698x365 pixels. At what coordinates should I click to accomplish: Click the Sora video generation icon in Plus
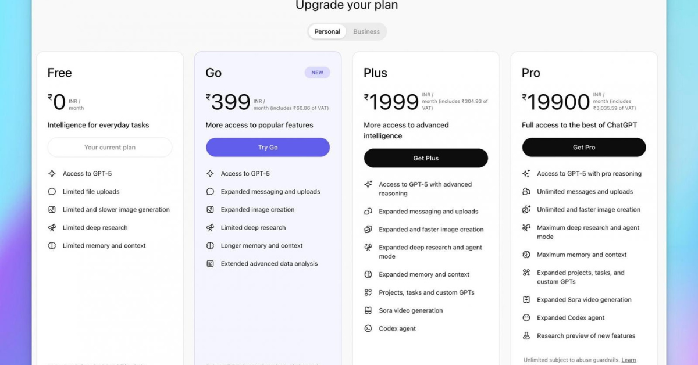point(368,311)
